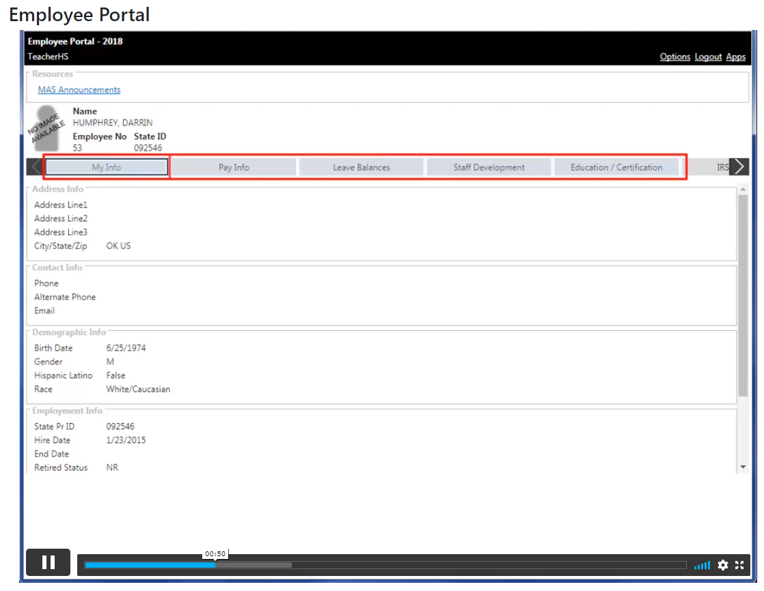Pause the video playback
Viewport: 764px width, 591px height.
pos(48,562)
